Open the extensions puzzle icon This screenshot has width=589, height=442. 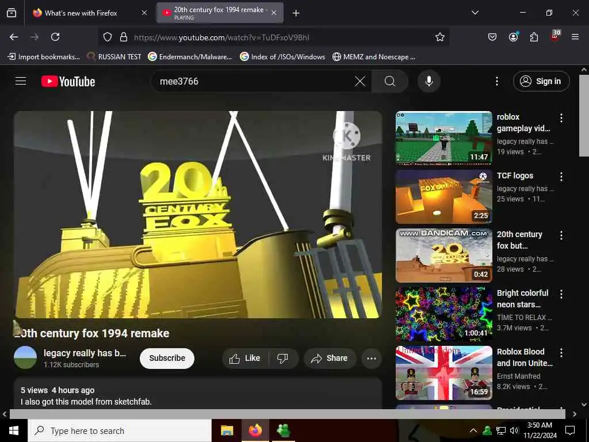point(534,37)
